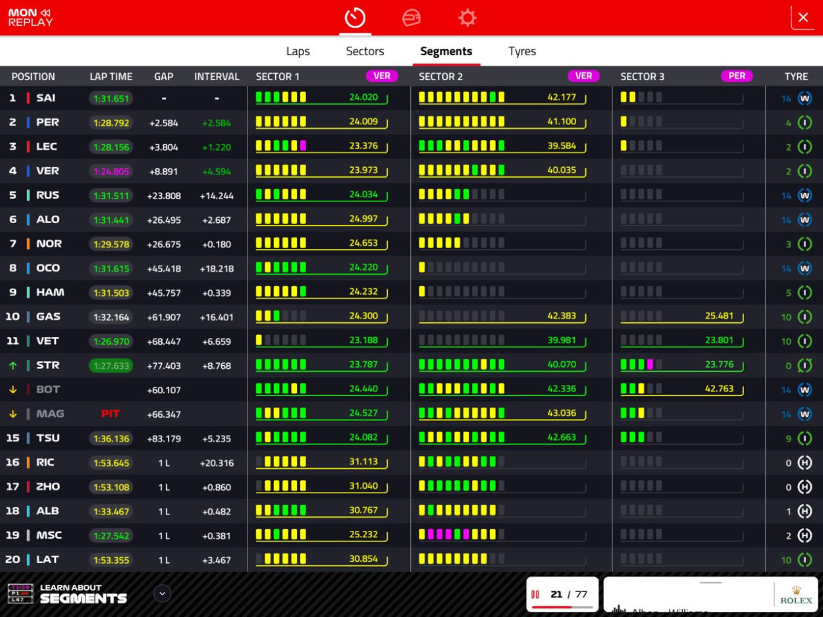Click LAT's intermediate tyre icon
Viewport: 823px width, 617px height.
tap(805, 560)
